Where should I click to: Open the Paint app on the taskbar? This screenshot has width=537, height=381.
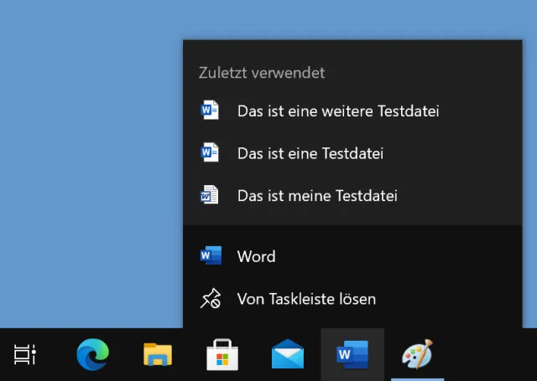click(417, 354)
